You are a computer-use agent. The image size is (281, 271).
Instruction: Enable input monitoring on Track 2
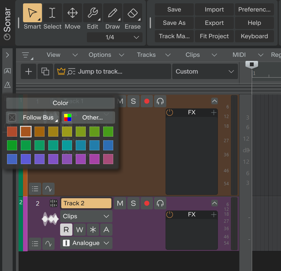[160, 203]
